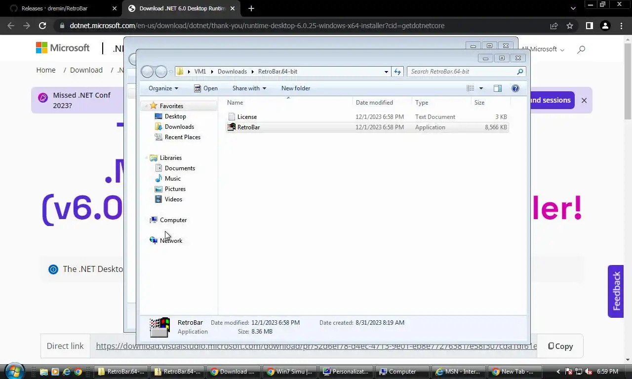
Task: Open Documents library
Action: click(x=180, y=168)
